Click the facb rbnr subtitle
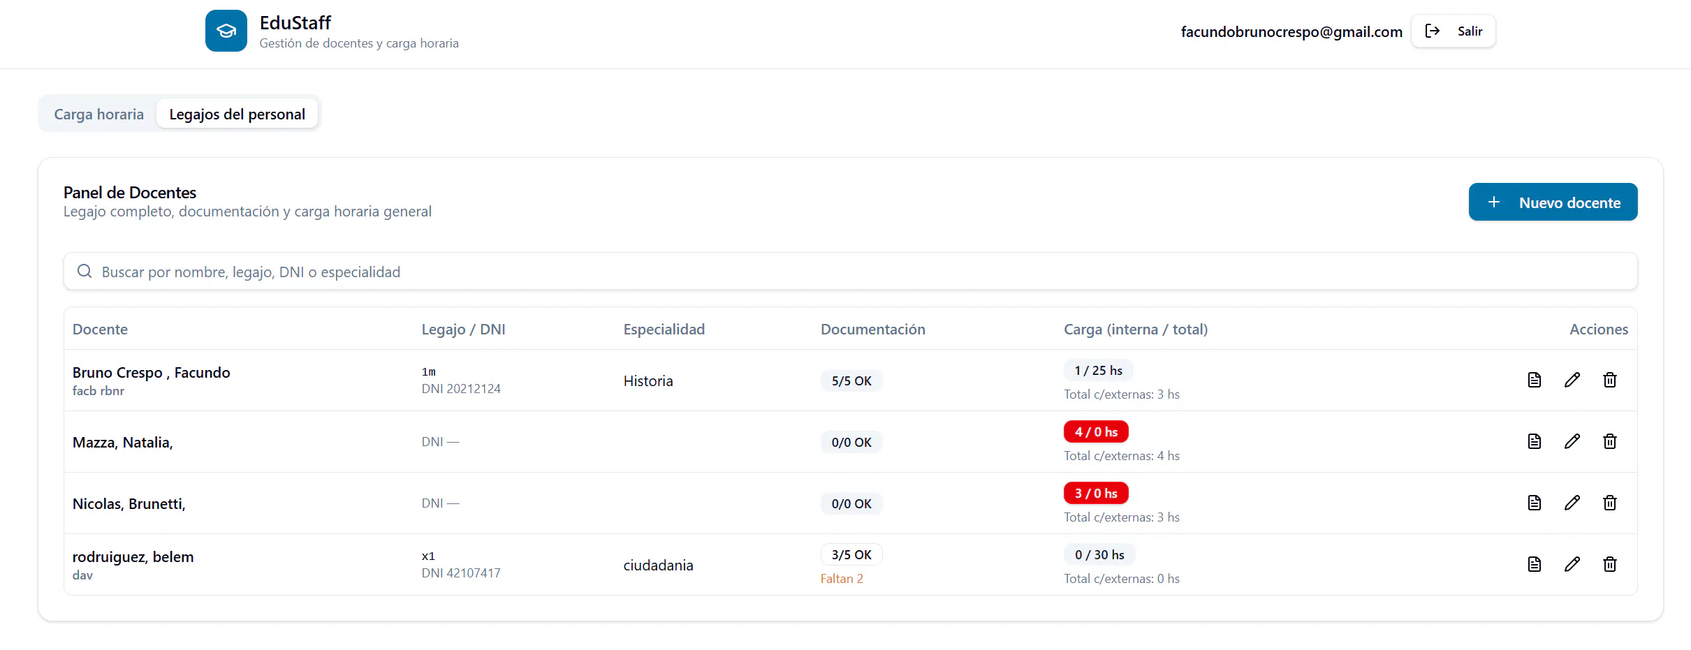 coord(98,390)
